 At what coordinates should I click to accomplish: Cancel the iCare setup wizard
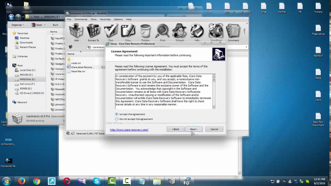[x=214, y=129]
